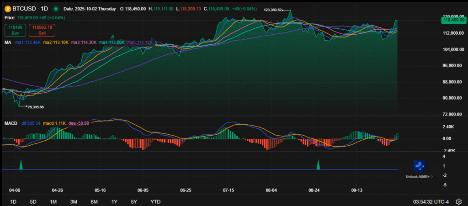The image size is (468, 206).
Task: Switch to the 5D time range
Action: [33, 201]
